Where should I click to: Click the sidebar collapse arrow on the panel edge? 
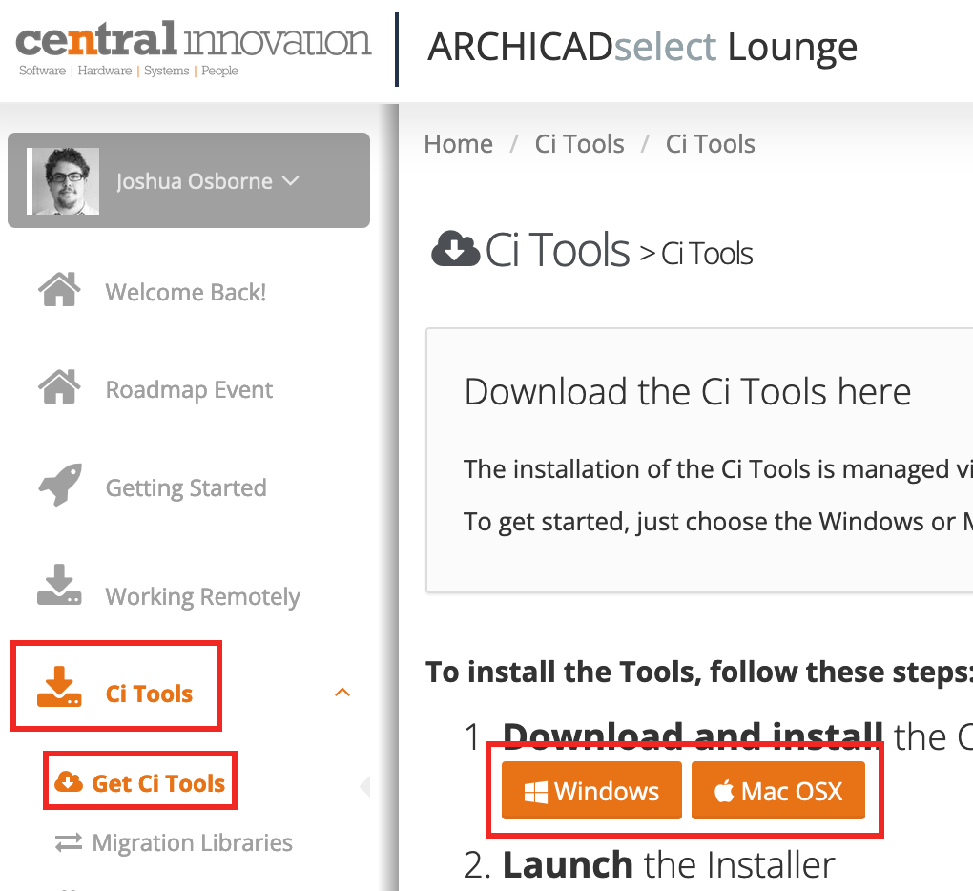[x=366, y=788]
